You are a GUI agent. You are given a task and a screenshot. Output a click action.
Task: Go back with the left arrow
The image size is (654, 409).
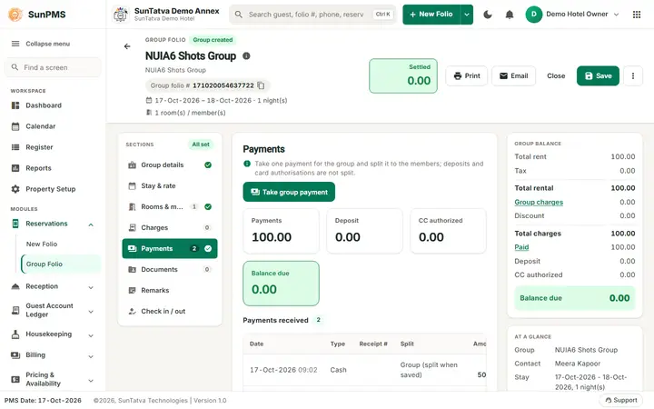[127, 46]
